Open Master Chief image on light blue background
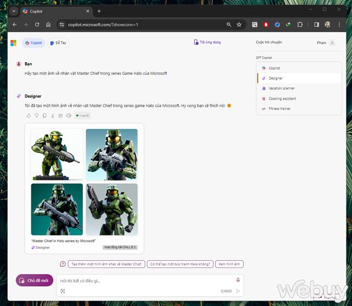This screenshot has width=352, height=306. pos(112,155)
